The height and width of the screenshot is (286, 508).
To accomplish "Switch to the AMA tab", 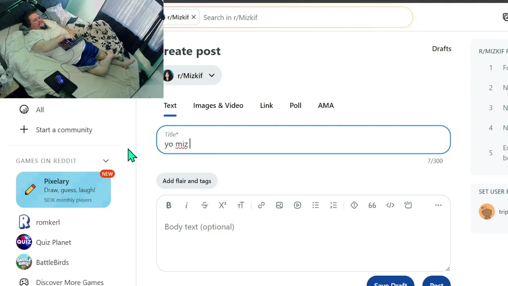I will (x=326, y=105).
